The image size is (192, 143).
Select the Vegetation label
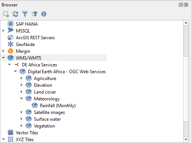tap(45, 126)
